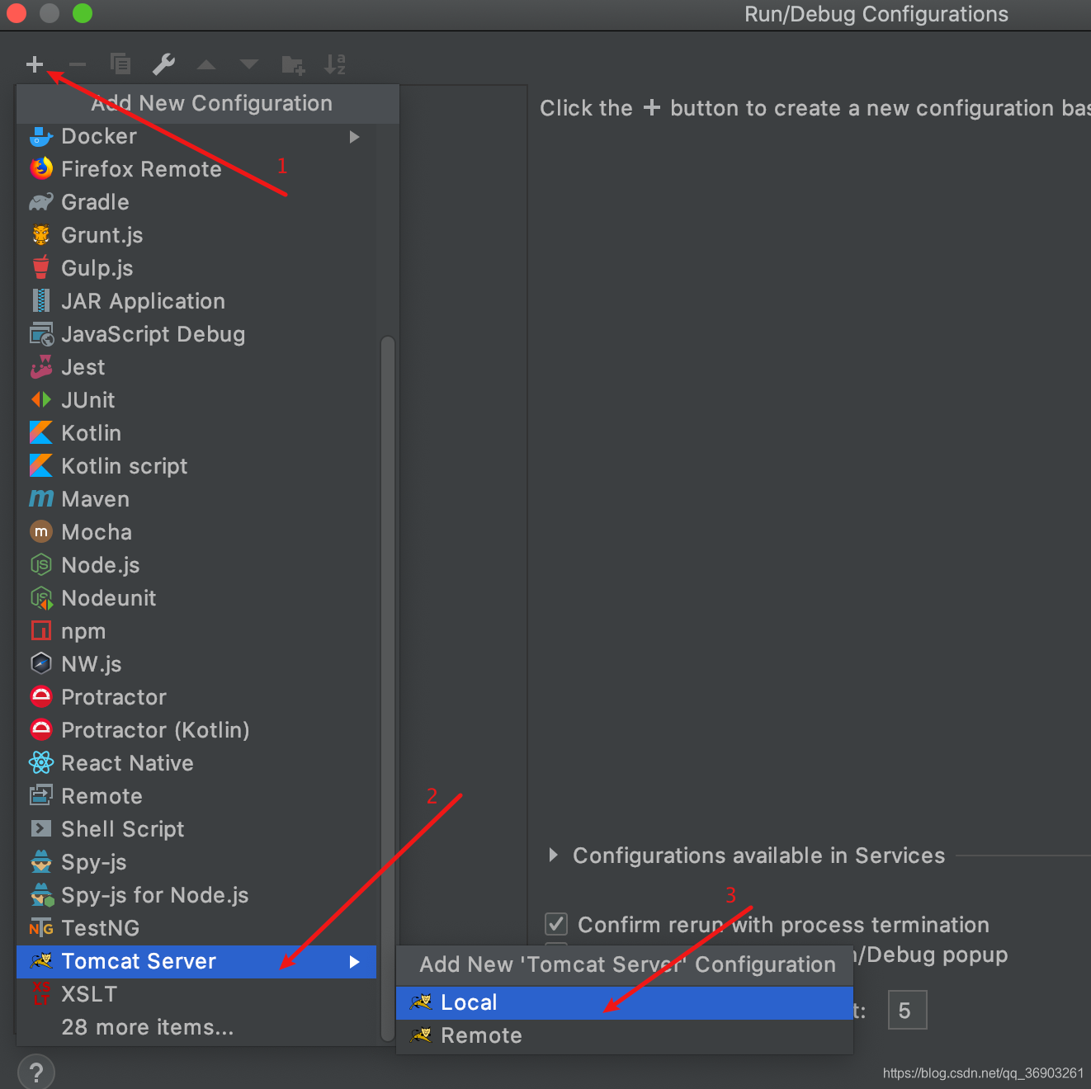1091x1089 pixels.
Task: Click the Gulp.js cup icon
Action: [x=41, y=268]
